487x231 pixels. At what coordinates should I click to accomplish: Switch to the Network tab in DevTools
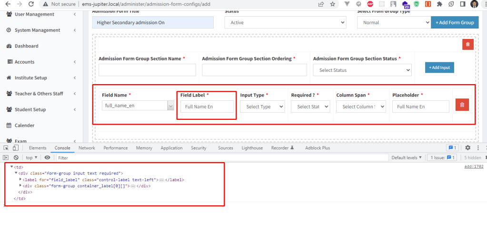[87, 148]
